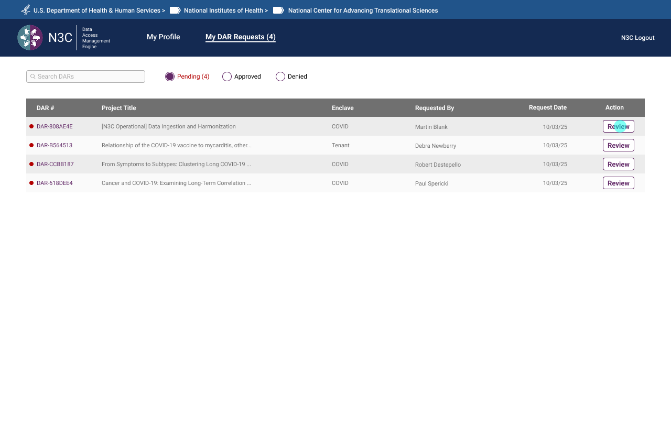The width and height of the screenshot is (671, 436).
Task: Open the My DAR Requests tab
Action: point(240,37)
